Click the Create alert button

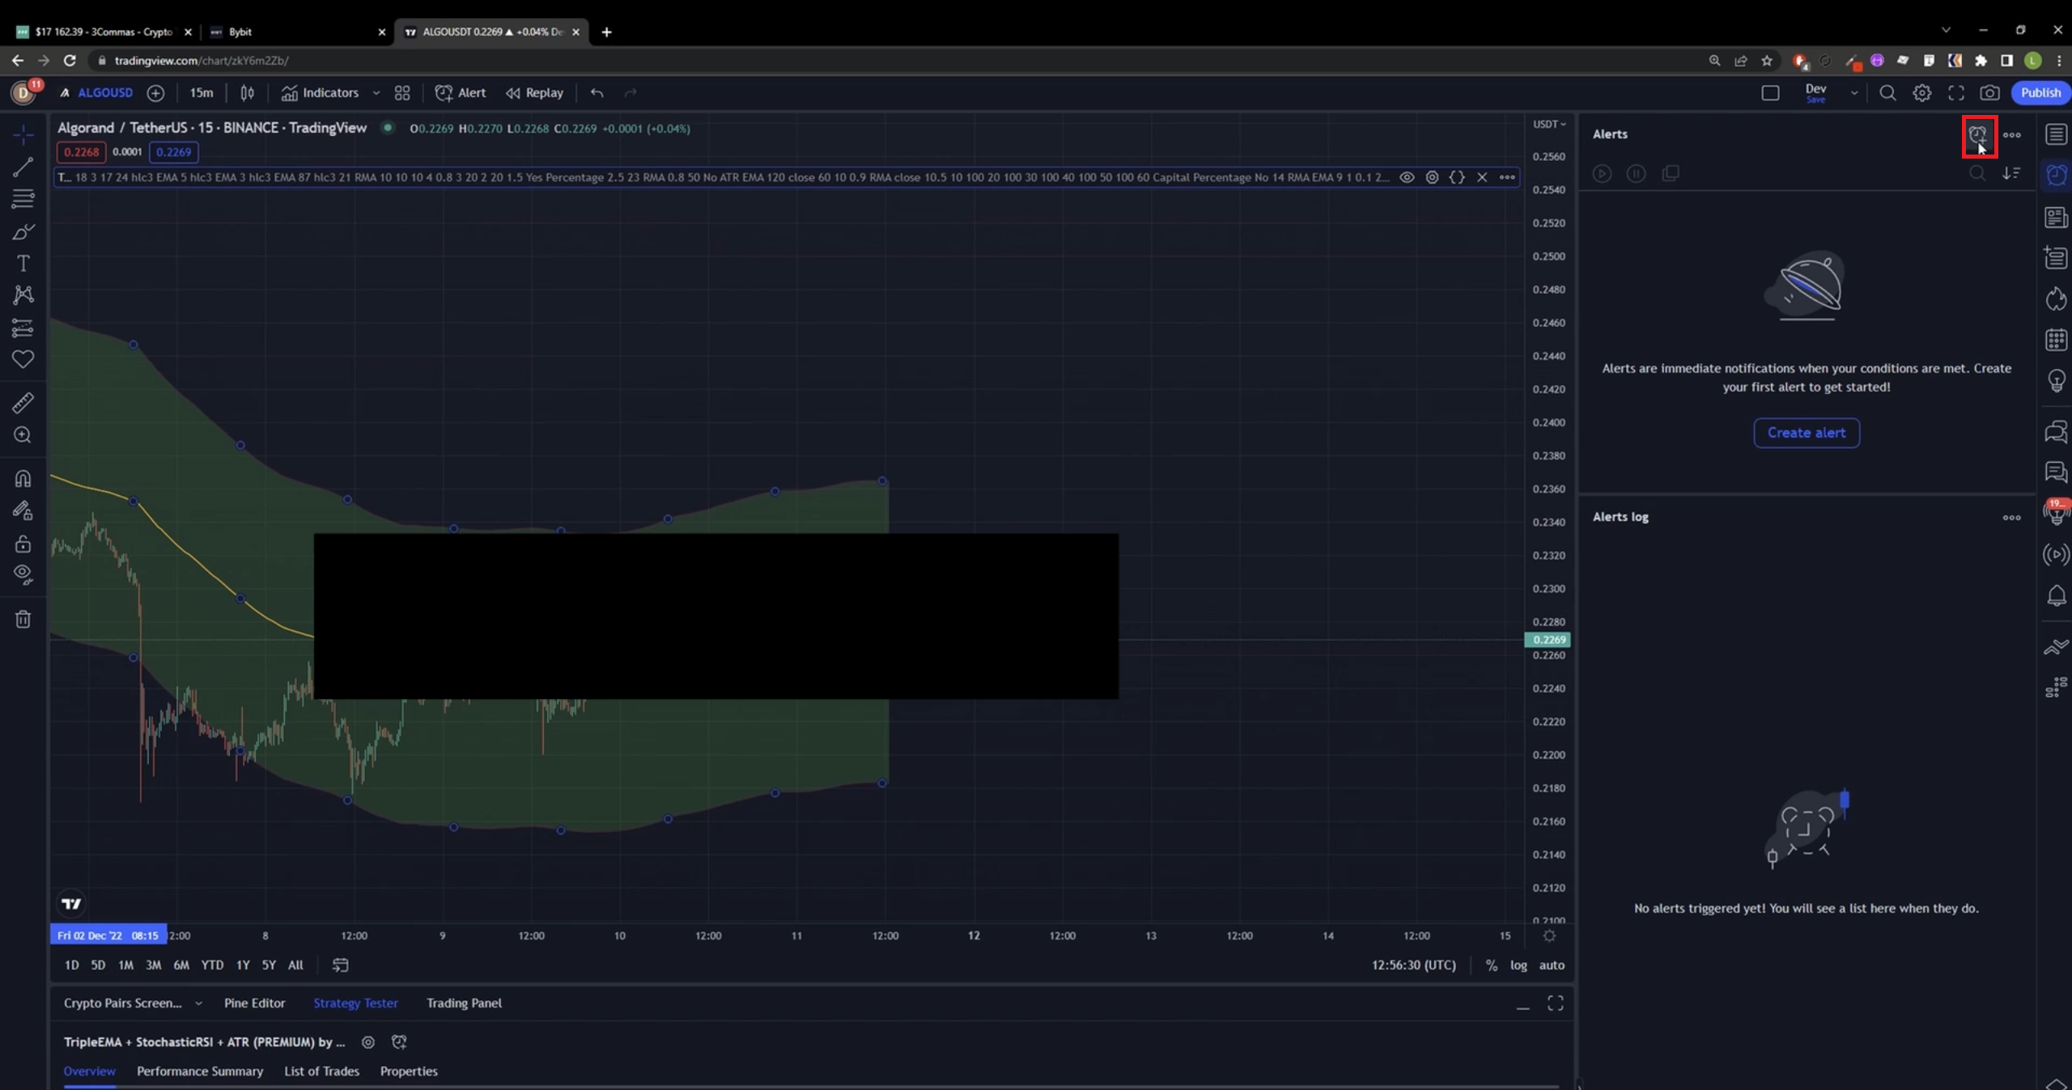coord(1806,433)
